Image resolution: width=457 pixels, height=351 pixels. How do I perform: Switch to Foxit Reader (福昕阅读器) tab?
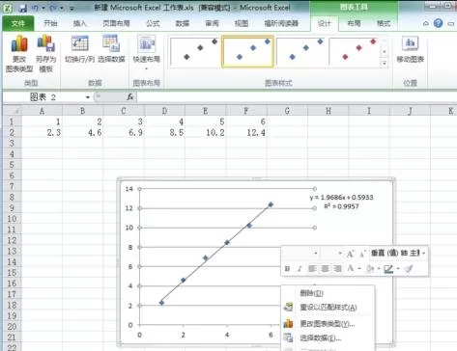tap(281, 23)
